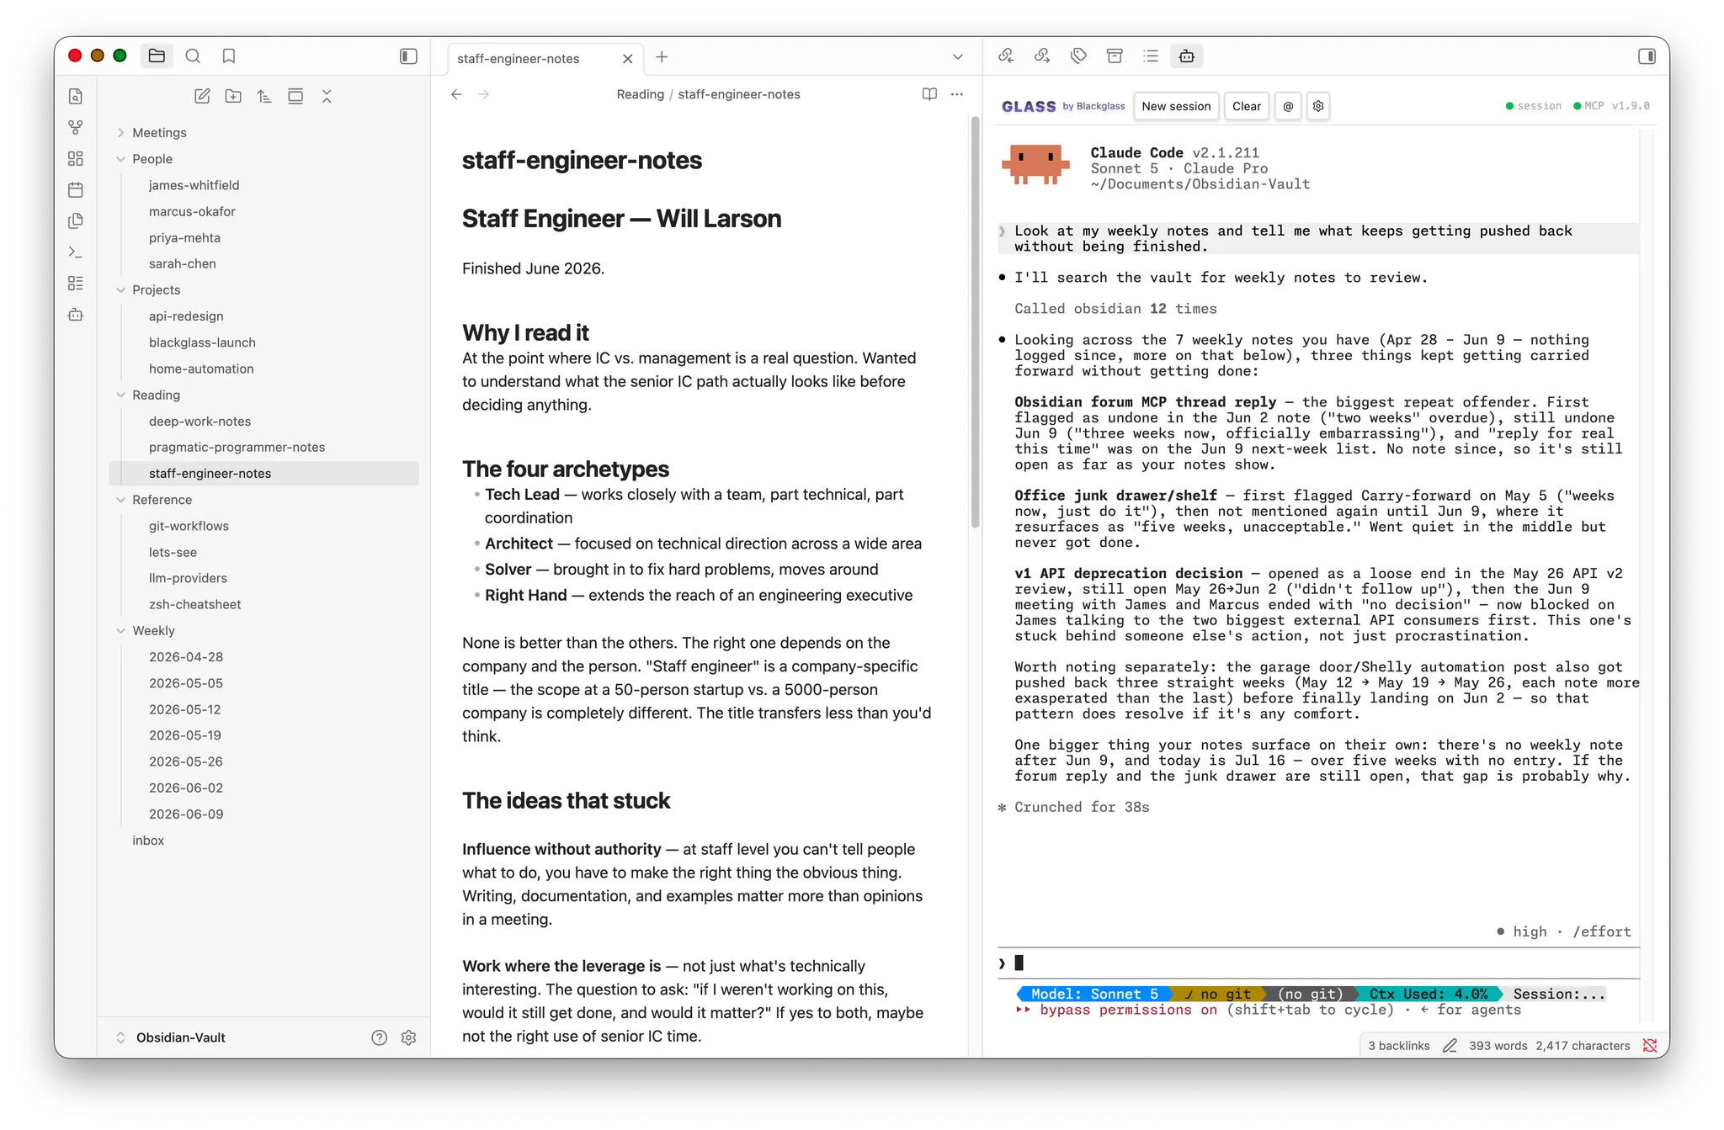This screenshot has height=1130, width=1724.
Task: Open vault settings gear icon
Action: pyautogui.click(x=409, y=1037)
